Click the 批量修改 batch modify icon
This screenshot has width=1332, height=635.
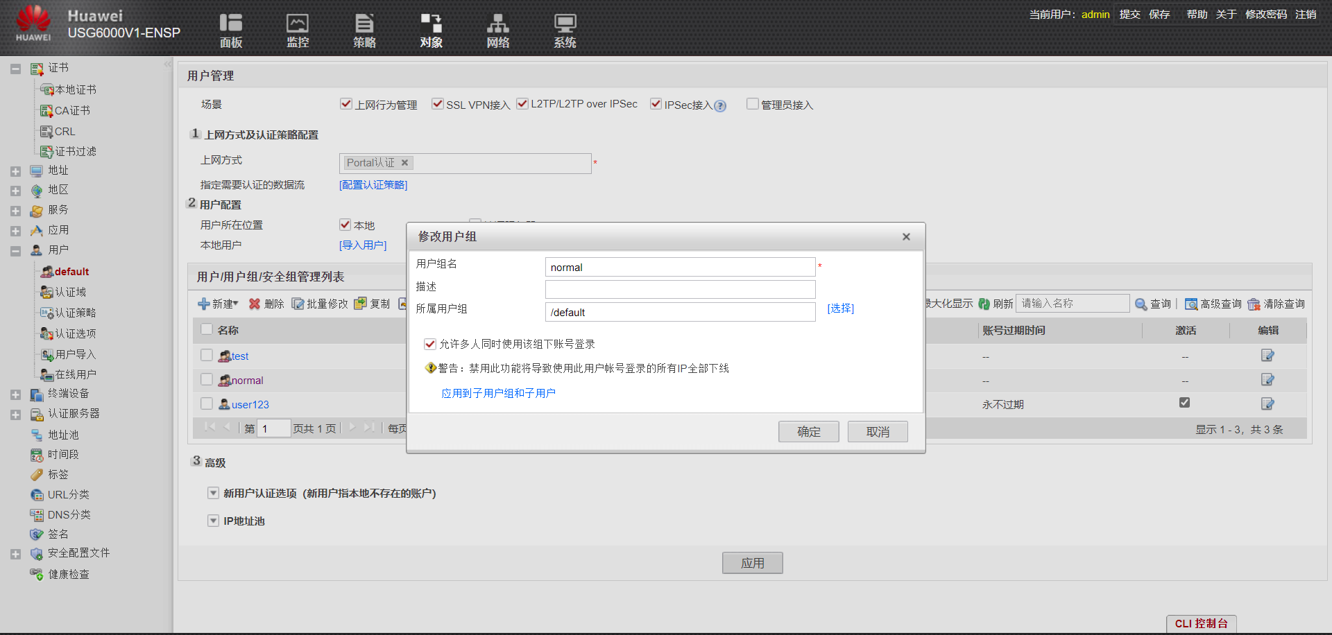coord(298,304)
